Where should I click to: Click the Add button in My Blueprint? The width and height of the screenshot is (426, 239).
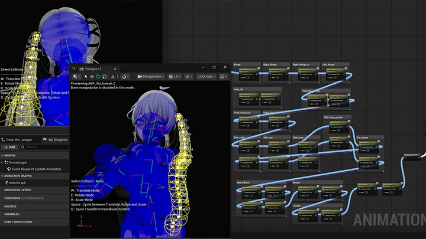(10, 147)
